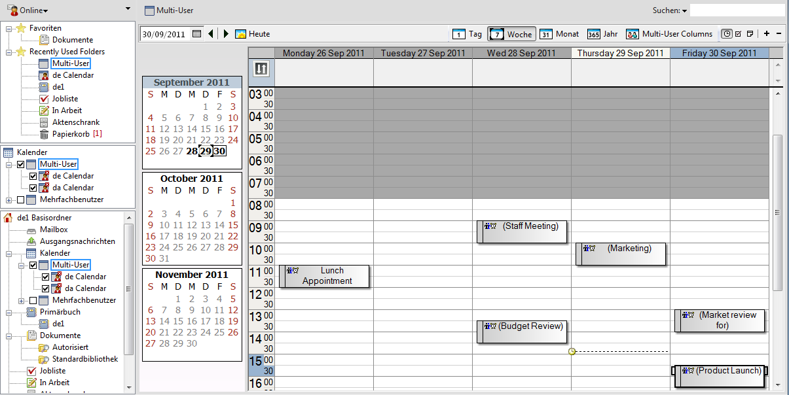Uncheck da Calendar under de1 Basisordner
Image resolution: width=789 pixels, height=395 pixels.
46,288
